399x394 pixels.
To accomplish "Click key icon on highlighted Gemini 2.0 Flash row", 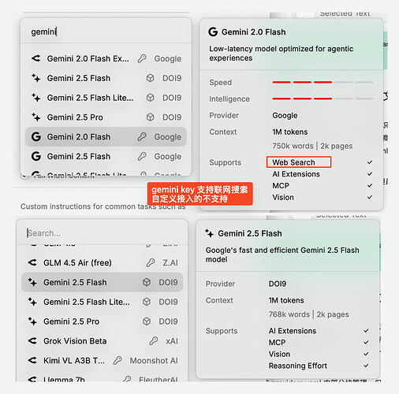I will (x=142, y=136).
